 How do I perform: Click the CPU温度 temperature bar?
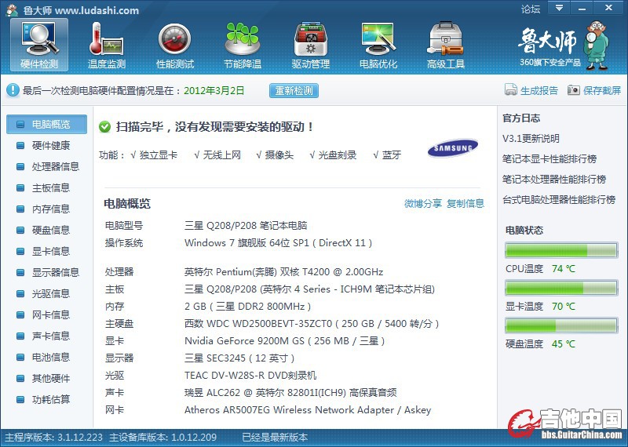click(561, 250)
